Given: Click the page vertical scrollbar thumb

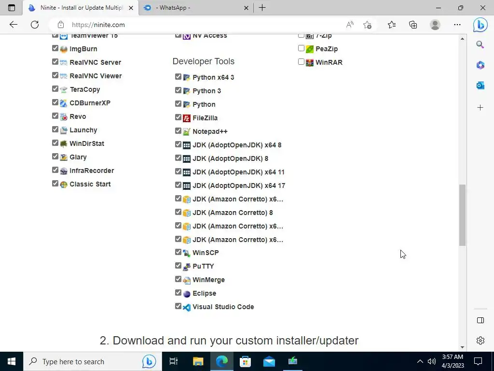Looking at the screenshot, I should pos(462,215).
